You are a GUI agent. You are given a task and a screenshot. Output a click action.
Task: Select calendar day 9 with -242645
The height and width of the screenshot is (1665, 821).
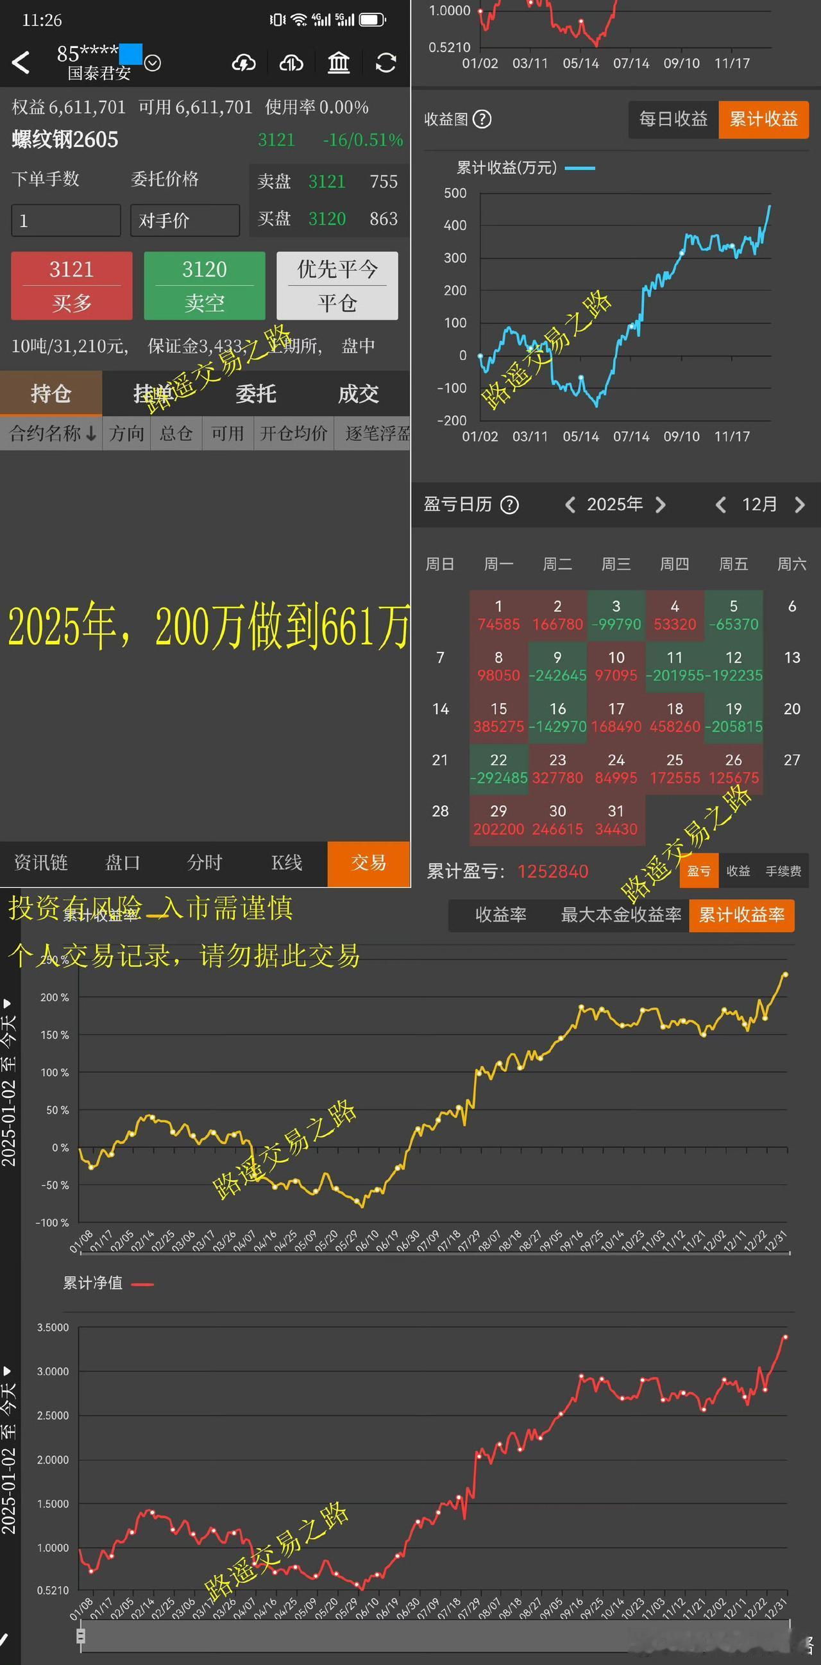[x=557, y=667]
